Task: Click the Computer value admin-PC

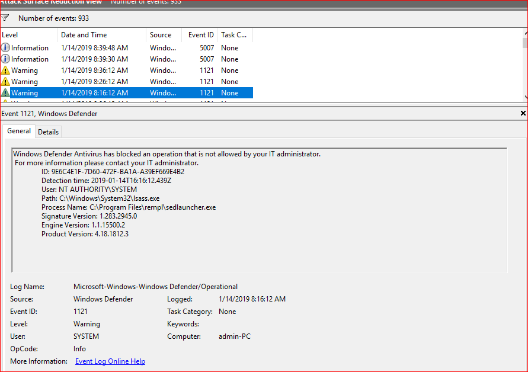Action: point(234,336)
